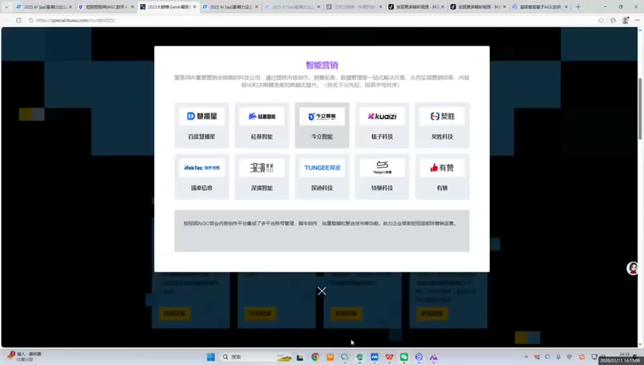Viewport: 644px width, 365px height.
Task: Click the 中 input method tray icon
Action: [x=569, y=357]
